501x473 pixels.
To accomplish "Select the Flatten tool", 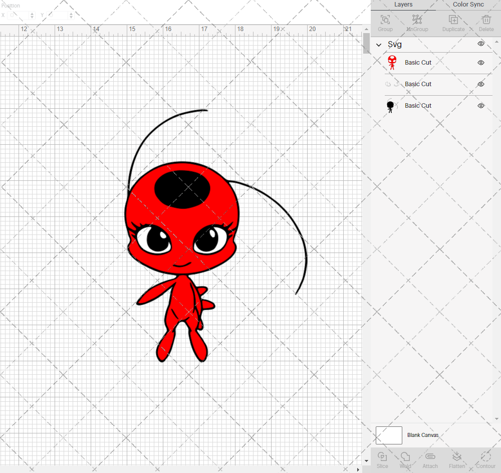I will click(456, 456).
